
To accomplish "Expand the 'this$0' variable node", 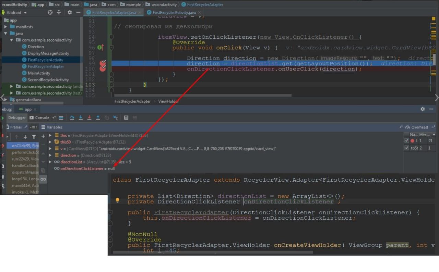I will pyautogui.click(x=50, y=142).
